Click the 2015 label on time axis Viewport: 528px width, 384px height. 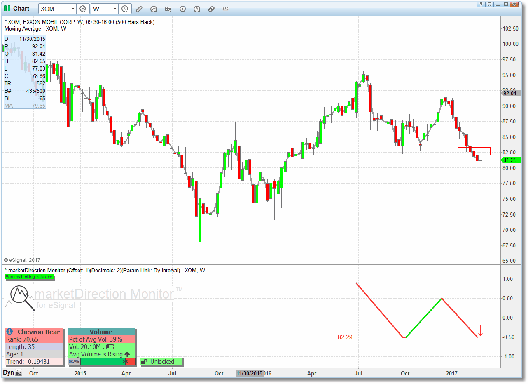click(80, 373)
